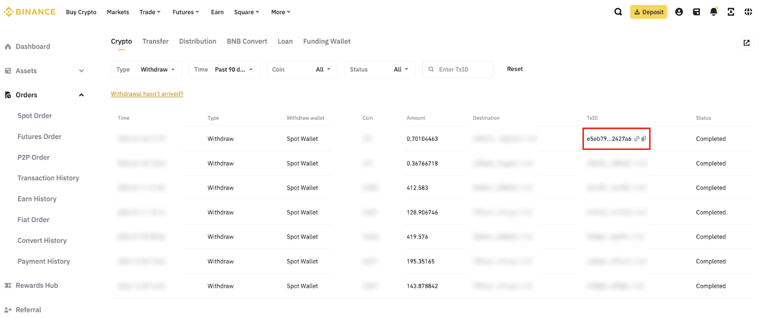The image size is (762, 318).
Task: Click the "Withdrawal hasn't arrived?" link
Action: click(147, 94)
